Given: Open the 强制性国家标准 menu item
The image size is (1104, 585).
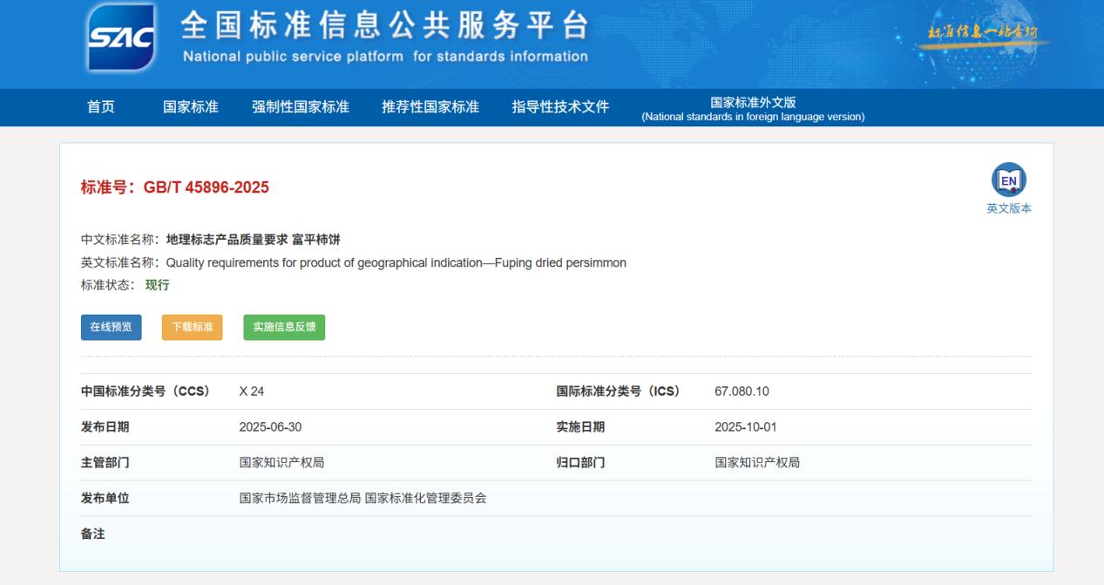Looking at the screenshot, I should (301, 107).
